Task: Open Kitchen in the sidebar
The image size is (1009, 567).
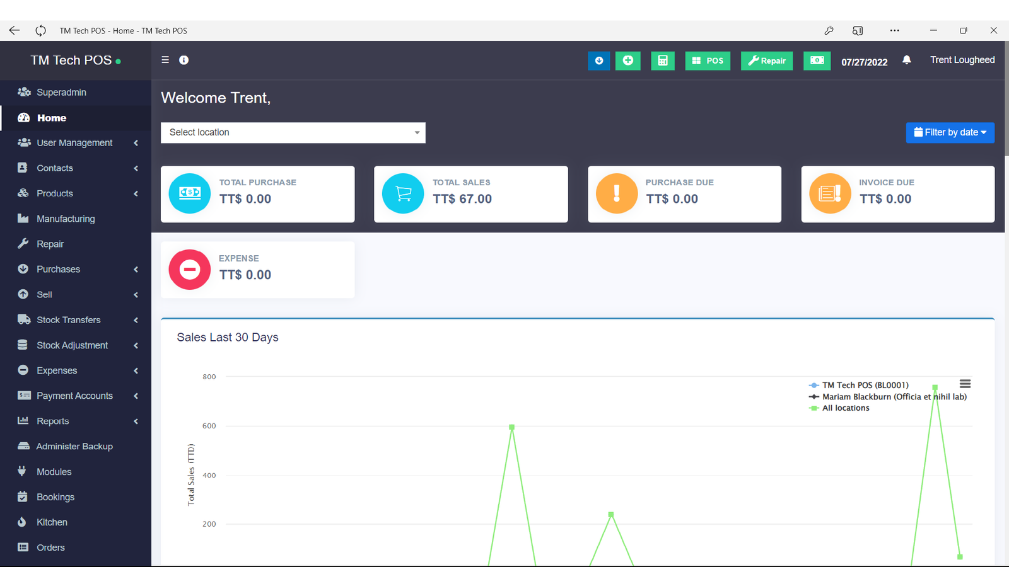Action: click(52, 522)
